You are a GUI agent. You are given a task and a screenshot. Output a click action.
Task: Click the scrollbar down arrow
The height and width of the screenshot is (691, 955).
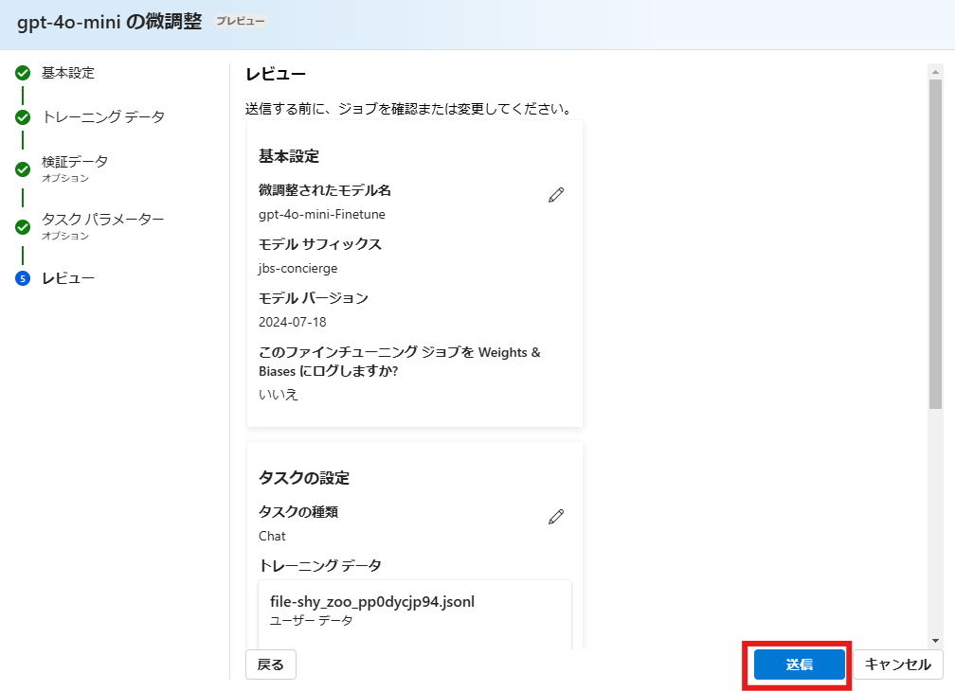(x=935, y=641)
